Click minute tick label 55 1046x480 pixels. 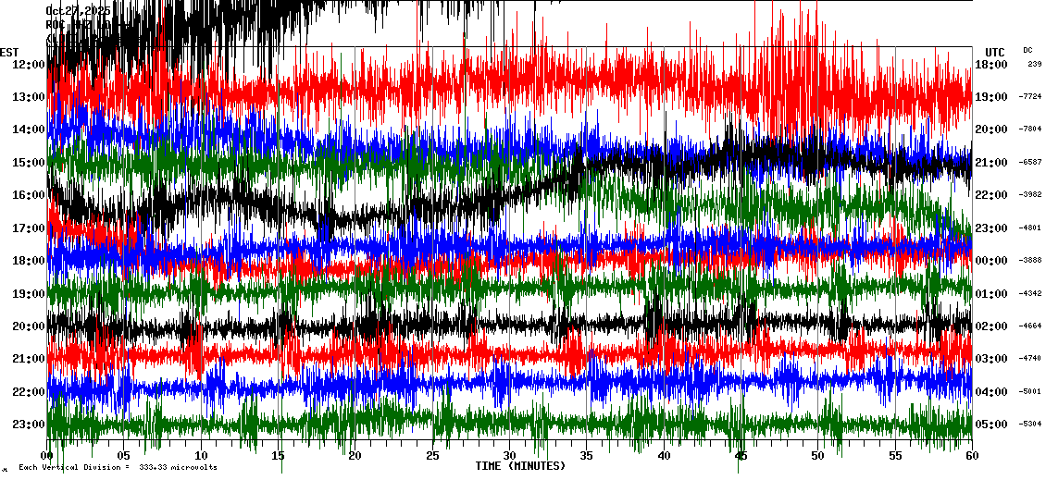pyautogui.click(x=895, y=456)
